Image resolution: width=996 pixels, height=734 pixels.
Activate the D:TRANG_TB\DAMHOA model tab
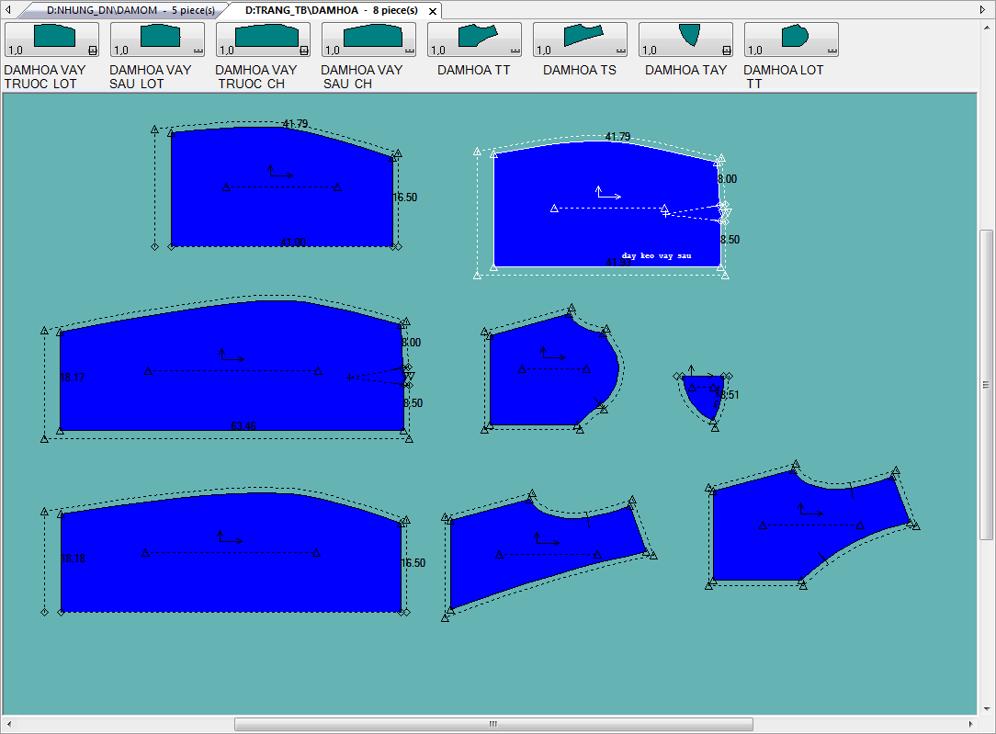pyautogui.click(x=330, y=11)
